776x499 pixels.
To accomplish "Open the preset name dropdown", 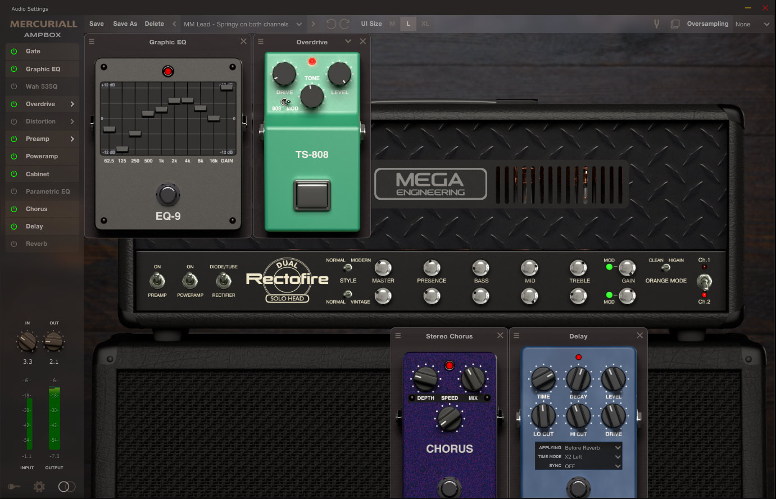I will pos(299,24).
